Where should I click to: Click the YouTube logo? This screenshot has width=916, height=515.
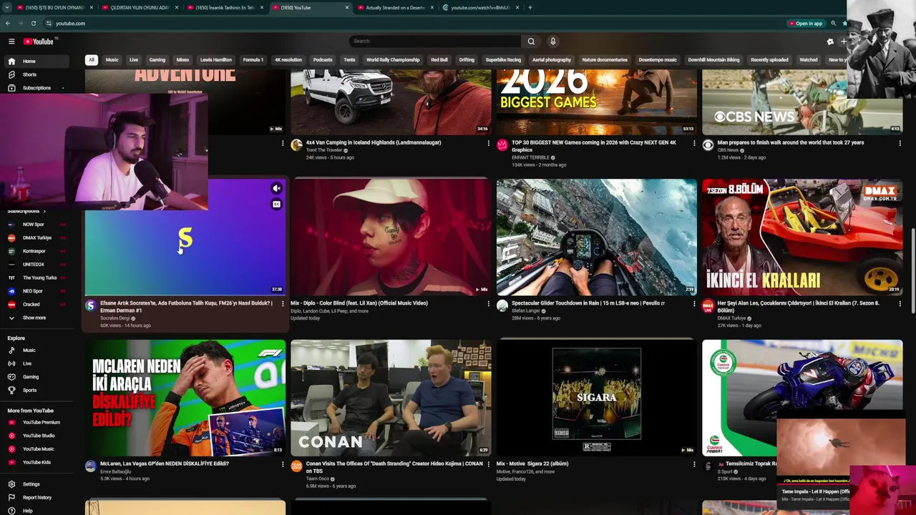click(x=38, y=41)
